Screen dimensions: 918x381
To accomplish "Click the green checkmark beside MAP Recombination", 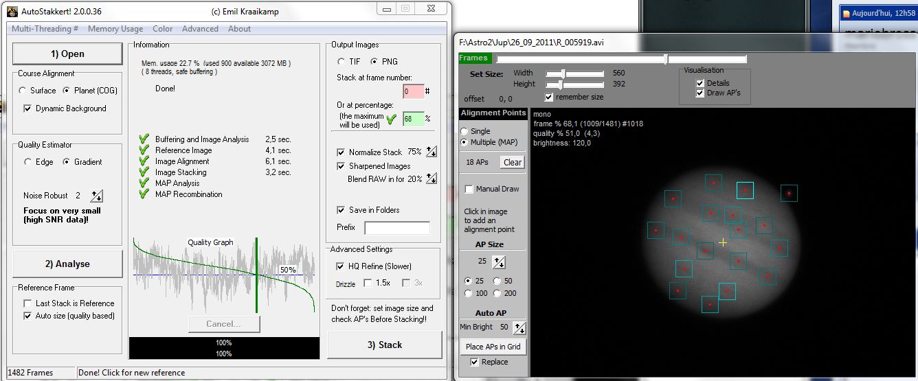I will click(144, 194).
